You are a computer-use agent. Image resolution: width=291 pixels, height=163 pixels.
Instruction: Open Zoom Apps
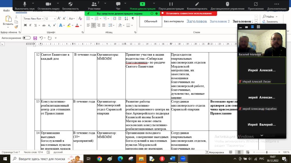256,6
